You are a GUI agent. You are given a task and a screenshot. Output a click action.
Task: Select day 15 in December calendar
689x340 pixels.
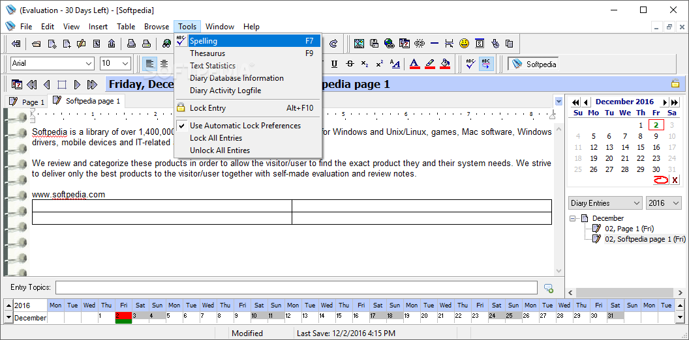[641, 147]
